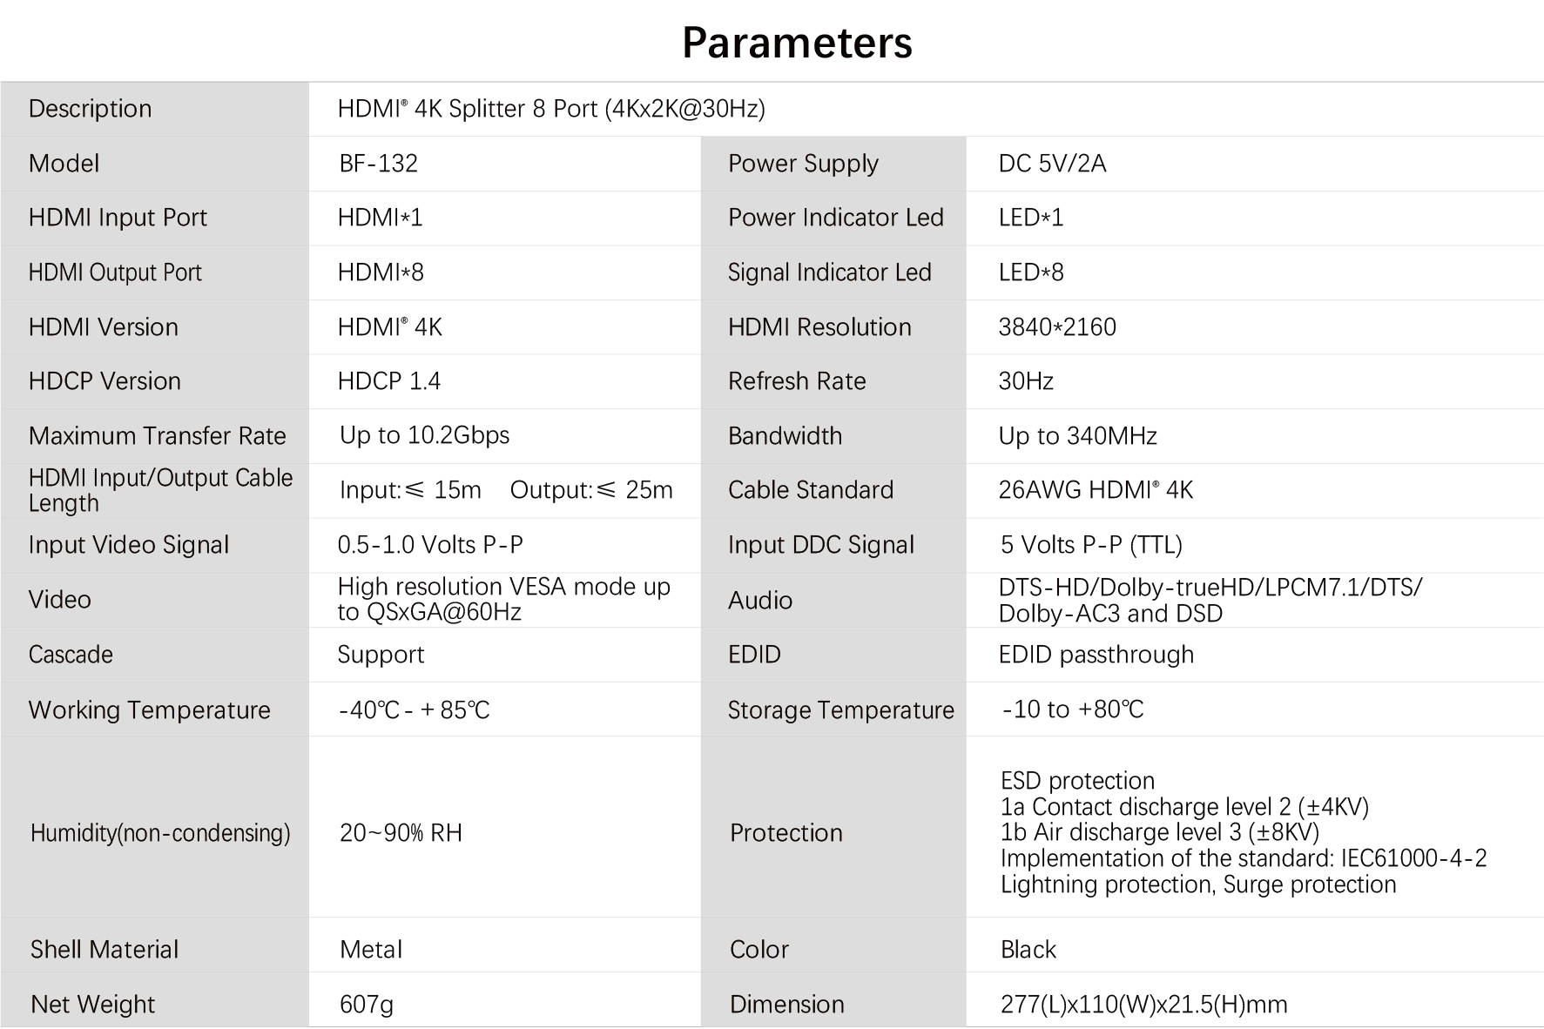The image size is (1544, 1029).
Task: Click the Up to 340MHz bandwidth value
Action: click(1078, 436)
